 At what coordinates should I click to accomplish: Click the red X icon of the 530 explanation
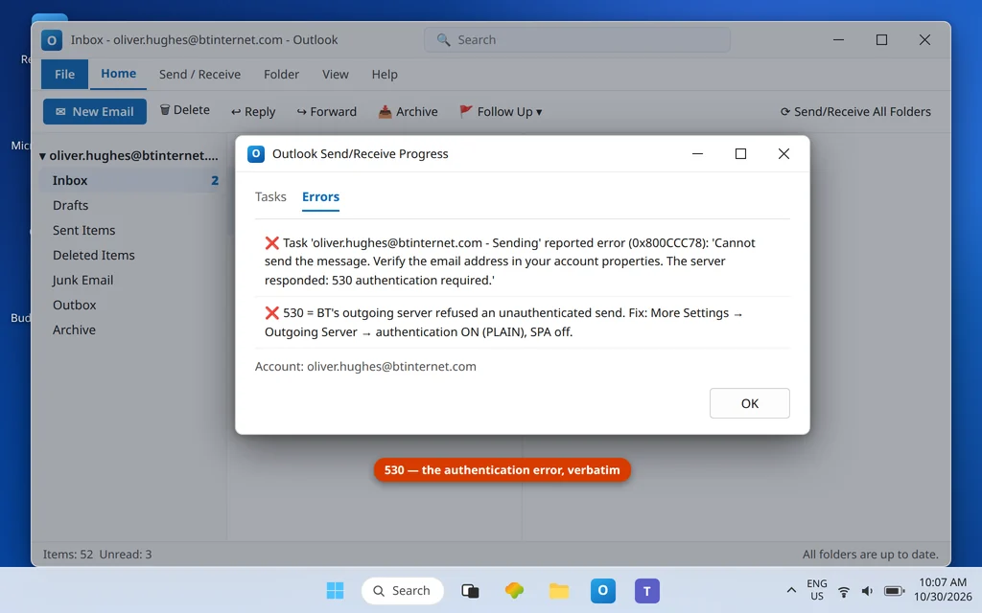[x=271, y=313]
